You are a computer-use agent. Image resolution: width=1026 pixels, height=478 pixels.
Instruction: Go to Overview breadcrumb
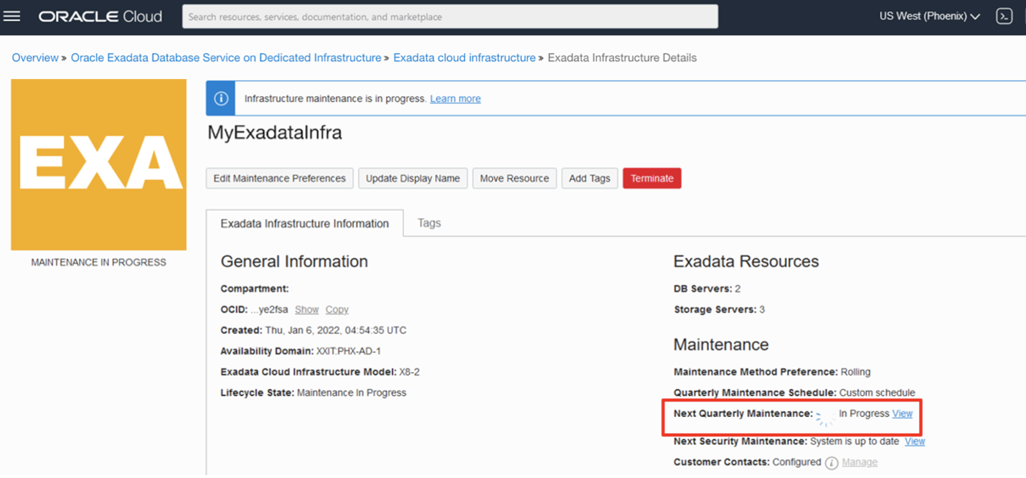[x=35, y=57]
